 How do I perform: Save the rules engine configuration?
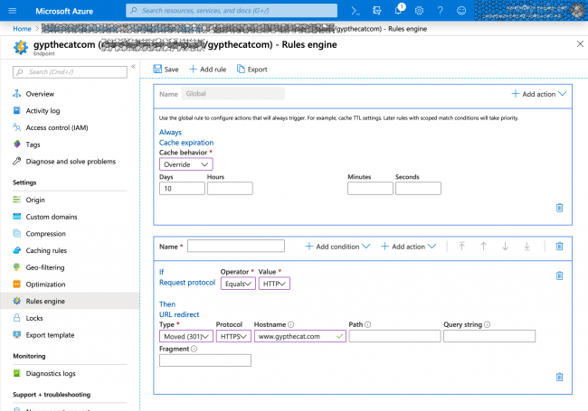(x=166, y=70)
